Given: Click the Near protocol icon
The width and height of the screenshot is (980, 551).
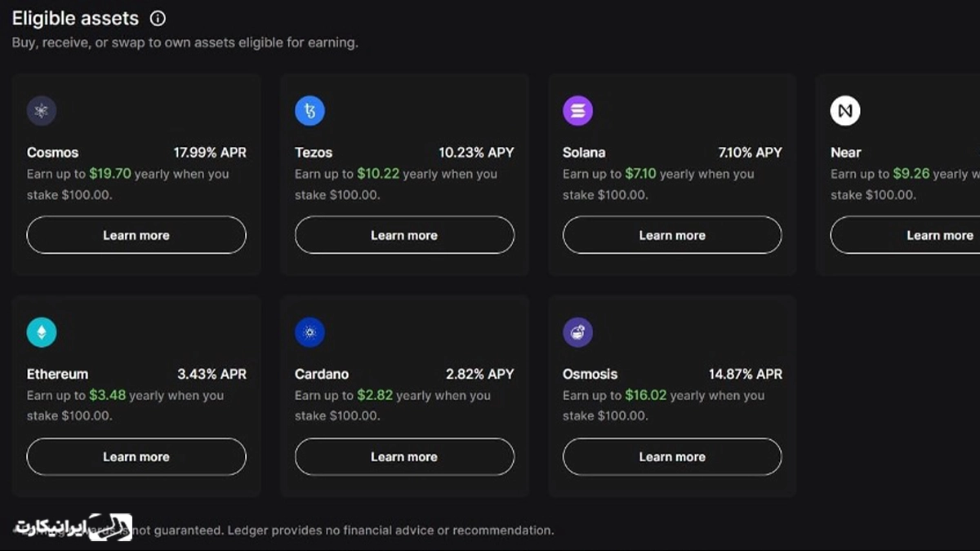Looking at the screenshot, I should pyautogui.click(x=845, y=110).
